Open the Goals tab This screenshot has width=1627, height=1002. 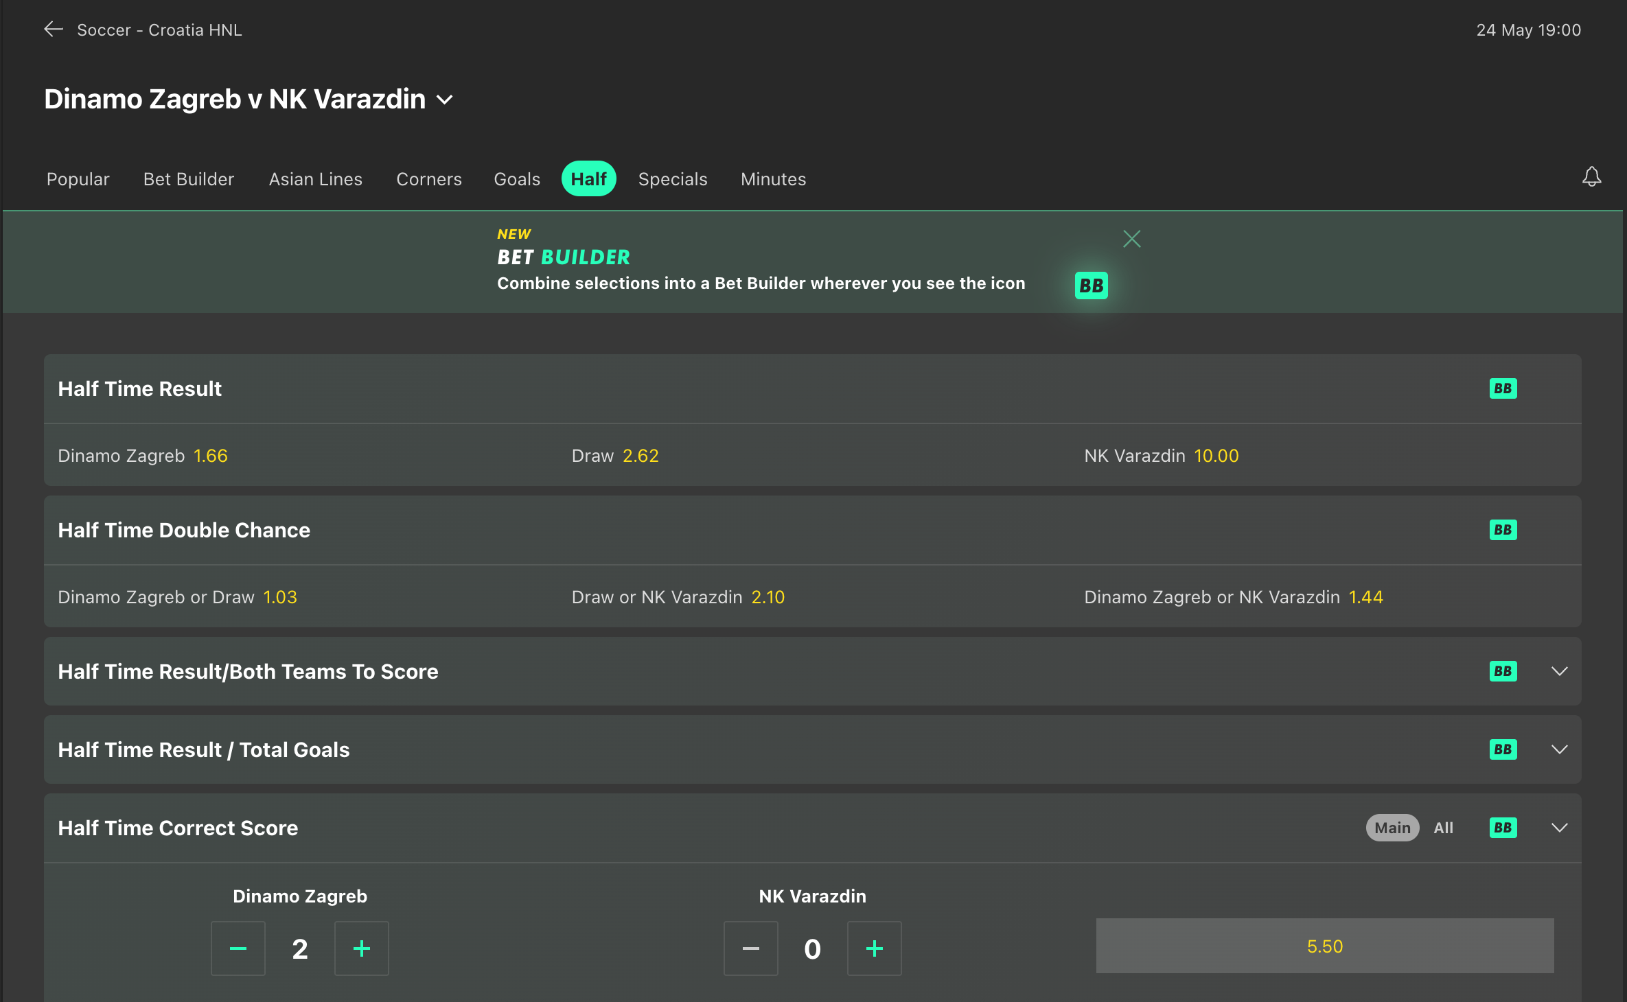[517, 179]
